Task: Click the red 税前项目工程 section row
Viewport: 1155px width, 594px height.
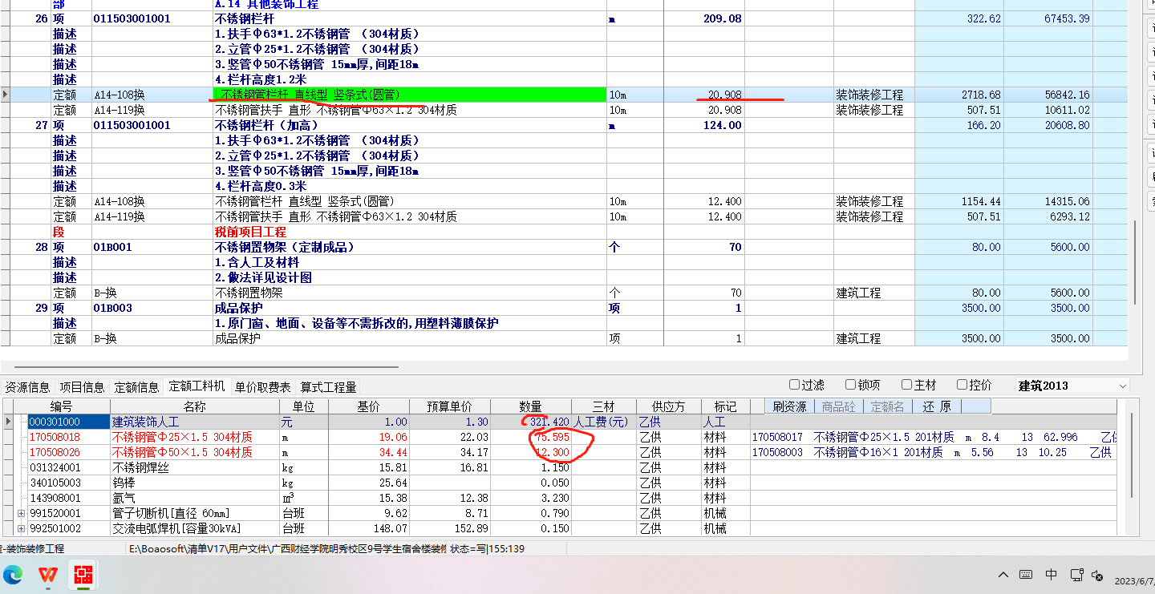Action: click(x=250, y=232)
